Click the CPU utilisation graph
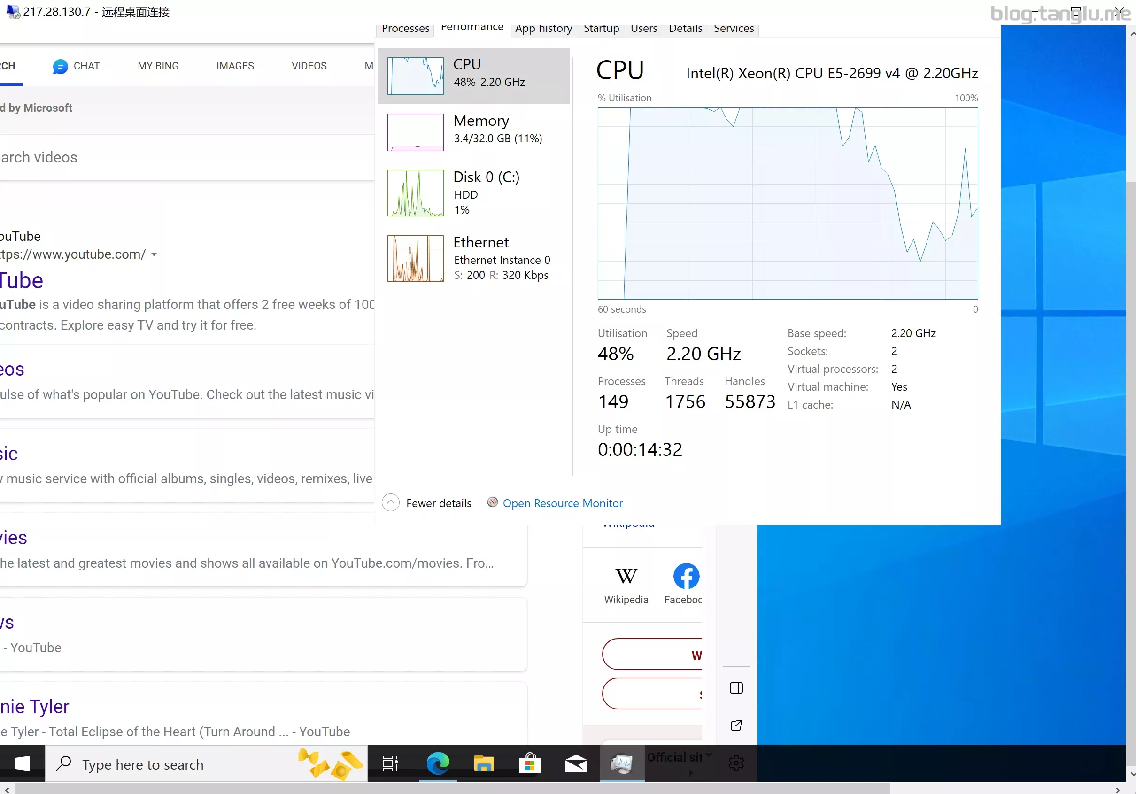 pos(787,203)
